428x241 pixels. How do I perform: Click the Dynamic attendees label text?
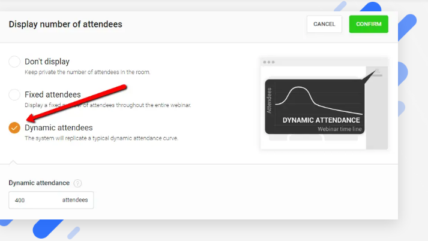[x=59, y=127]
